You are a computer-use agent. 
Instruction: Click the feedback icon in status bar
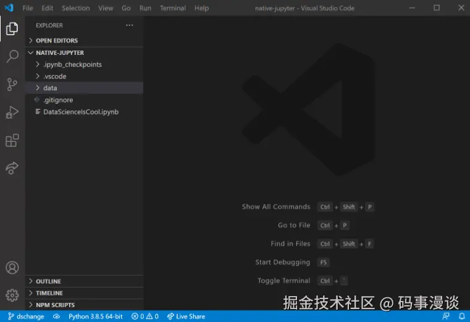point(446,316)
